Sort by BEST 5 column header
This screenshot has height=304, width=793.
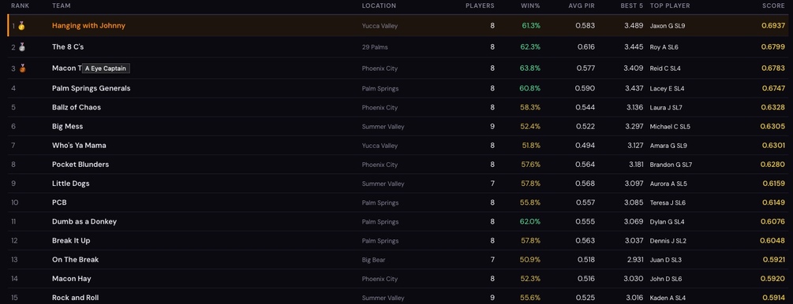(632, 6)
